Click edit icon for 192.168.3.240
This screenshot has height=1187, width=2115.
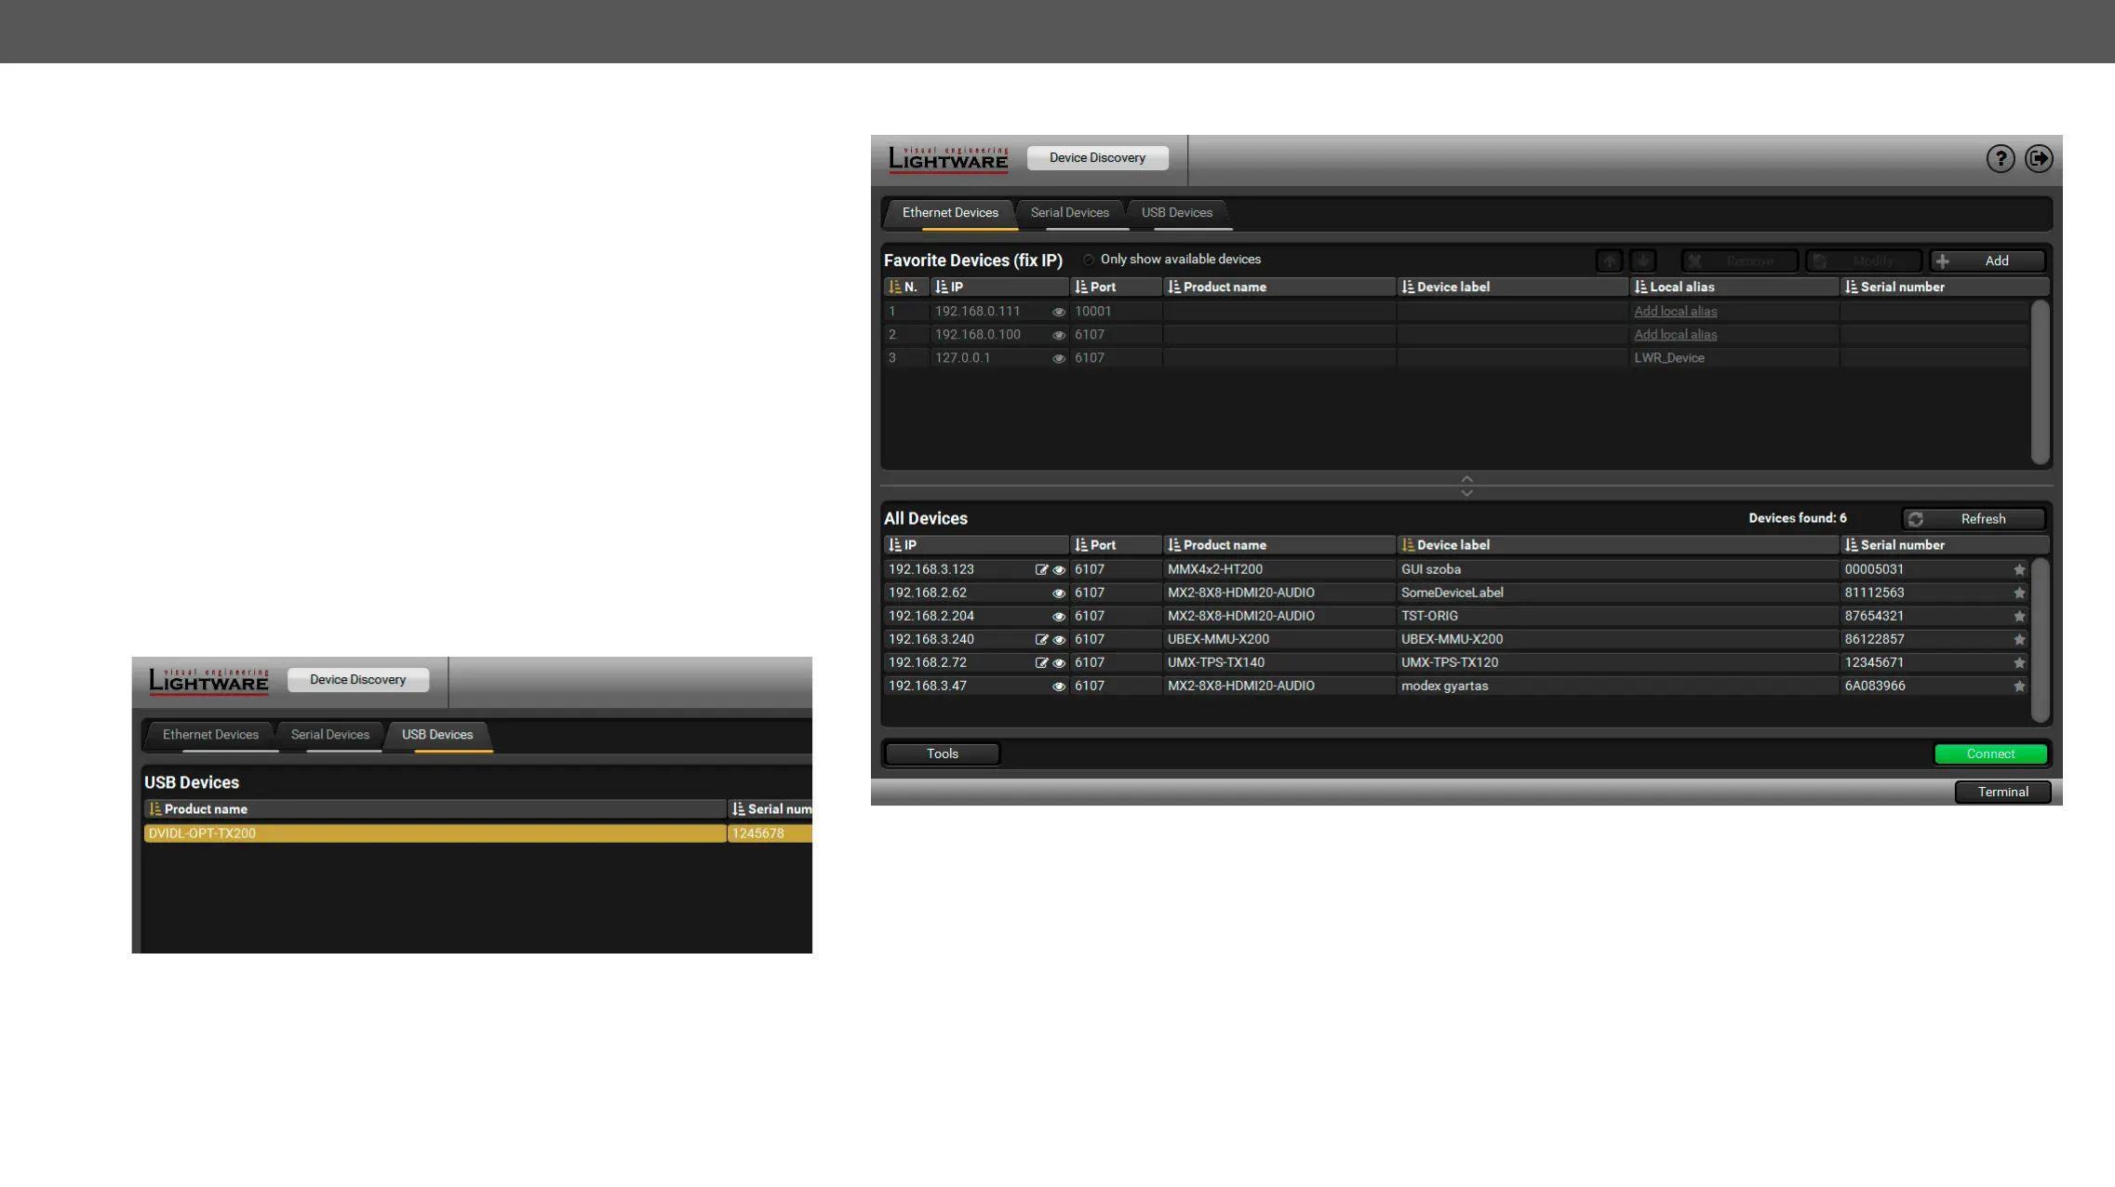coord(1041,639)
